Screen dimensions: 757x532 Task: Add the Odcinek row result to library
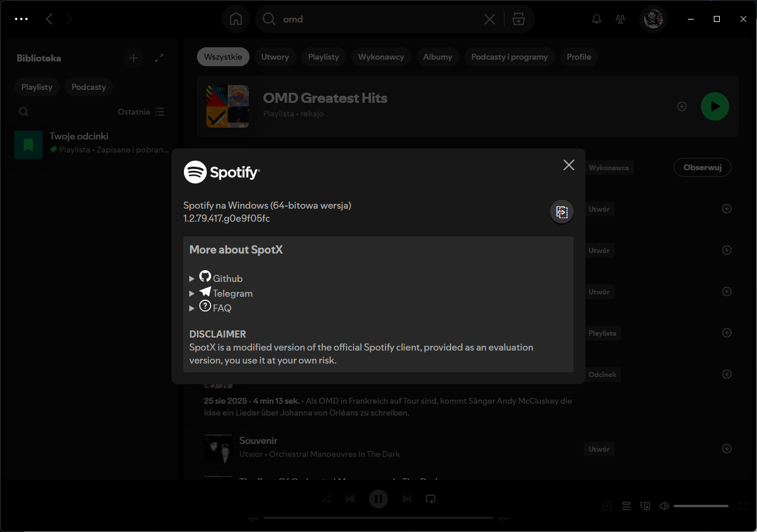point(727,374)
